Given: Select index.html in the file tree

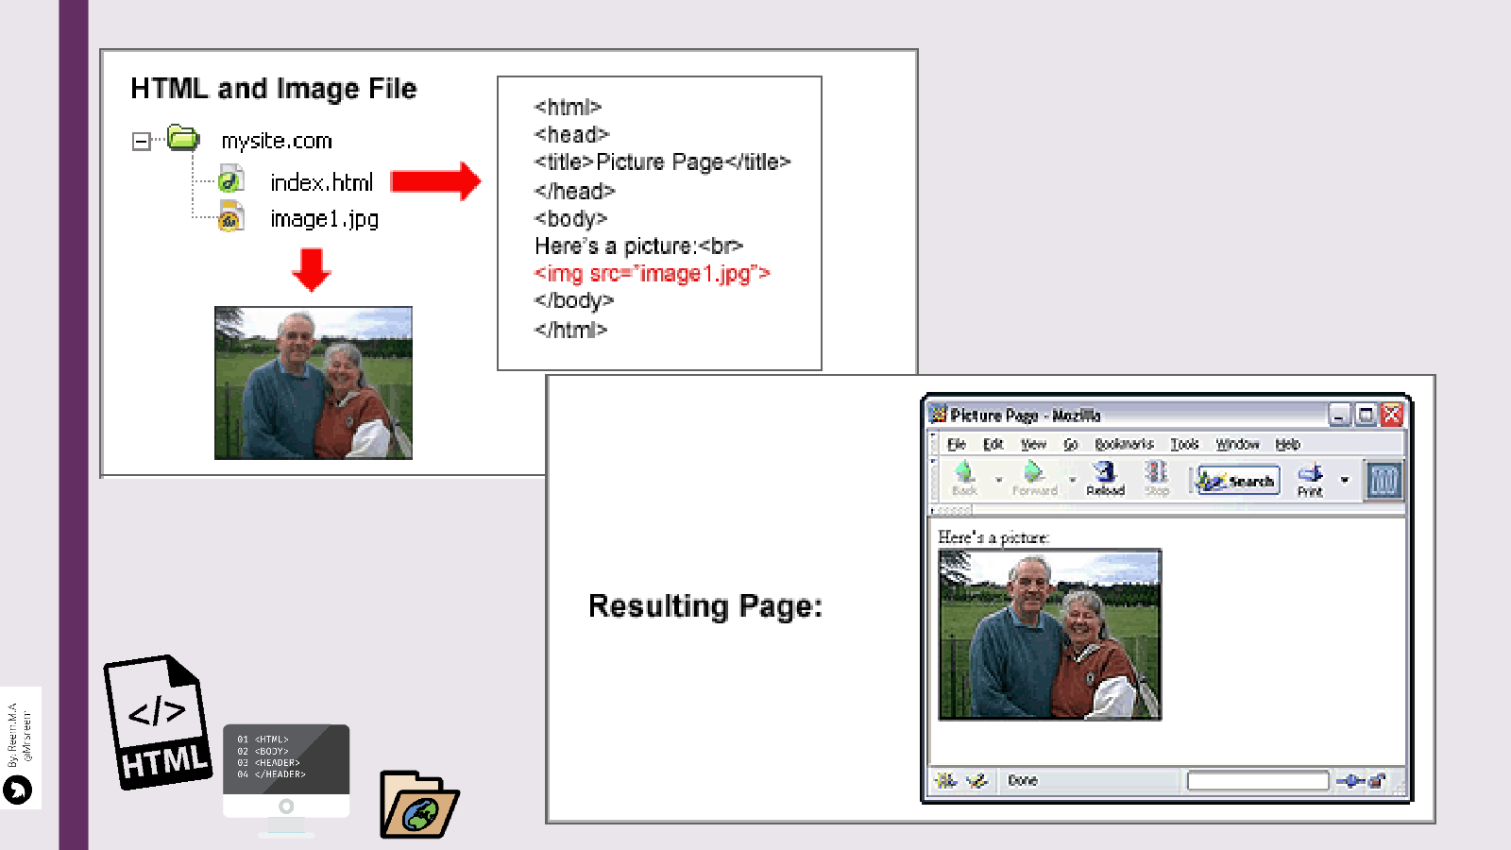Looking at the screenshot, I should (x=321, y=182).
